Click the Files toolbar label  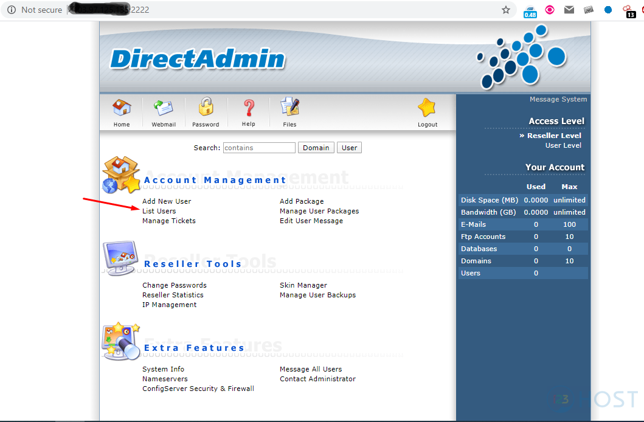(289, 125)
